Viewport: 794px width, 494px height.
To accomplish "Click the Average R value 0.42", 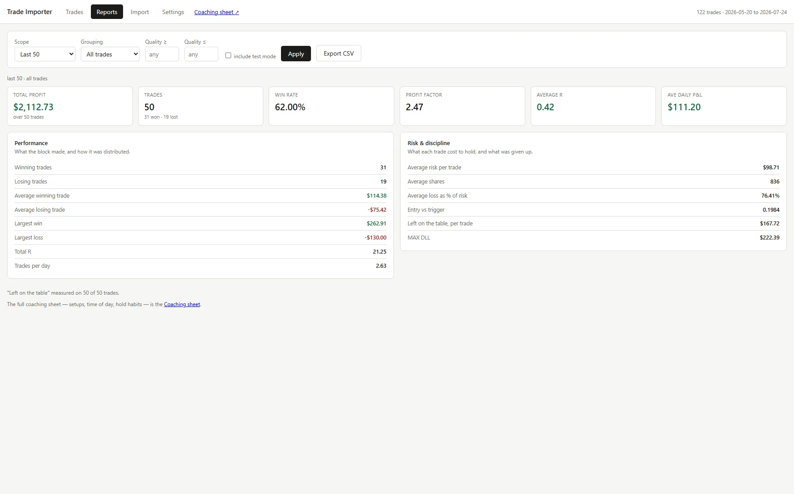I will pyautogui.click(x=545, y=107).
